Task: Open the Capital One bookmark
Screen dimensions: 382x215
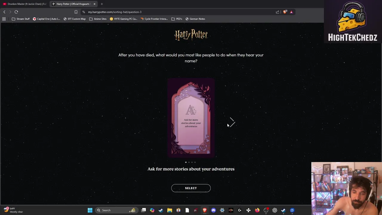Action: tap(47, 19)
